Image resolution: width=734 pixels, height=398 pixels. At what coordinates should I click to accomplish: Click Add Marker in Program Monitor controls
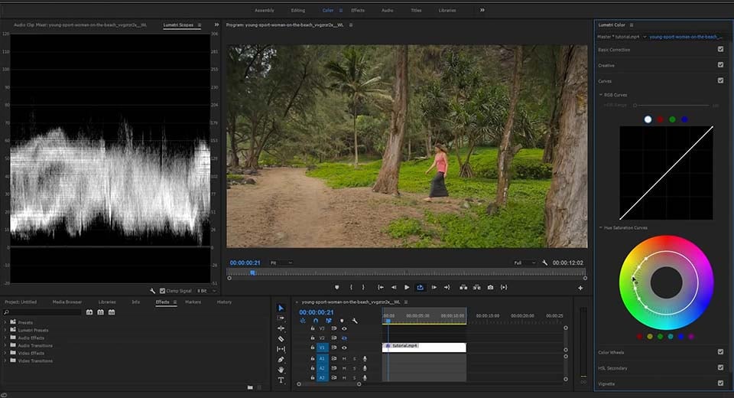336,287
